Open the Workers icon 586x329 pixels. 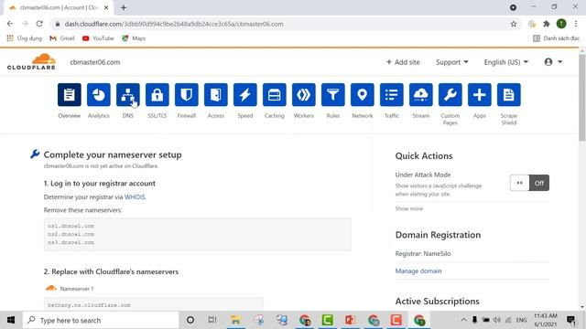point(303,95)
